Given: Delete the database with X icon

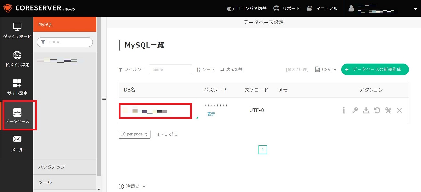Looking at the screenshot, I should click(x=399, y=111).
